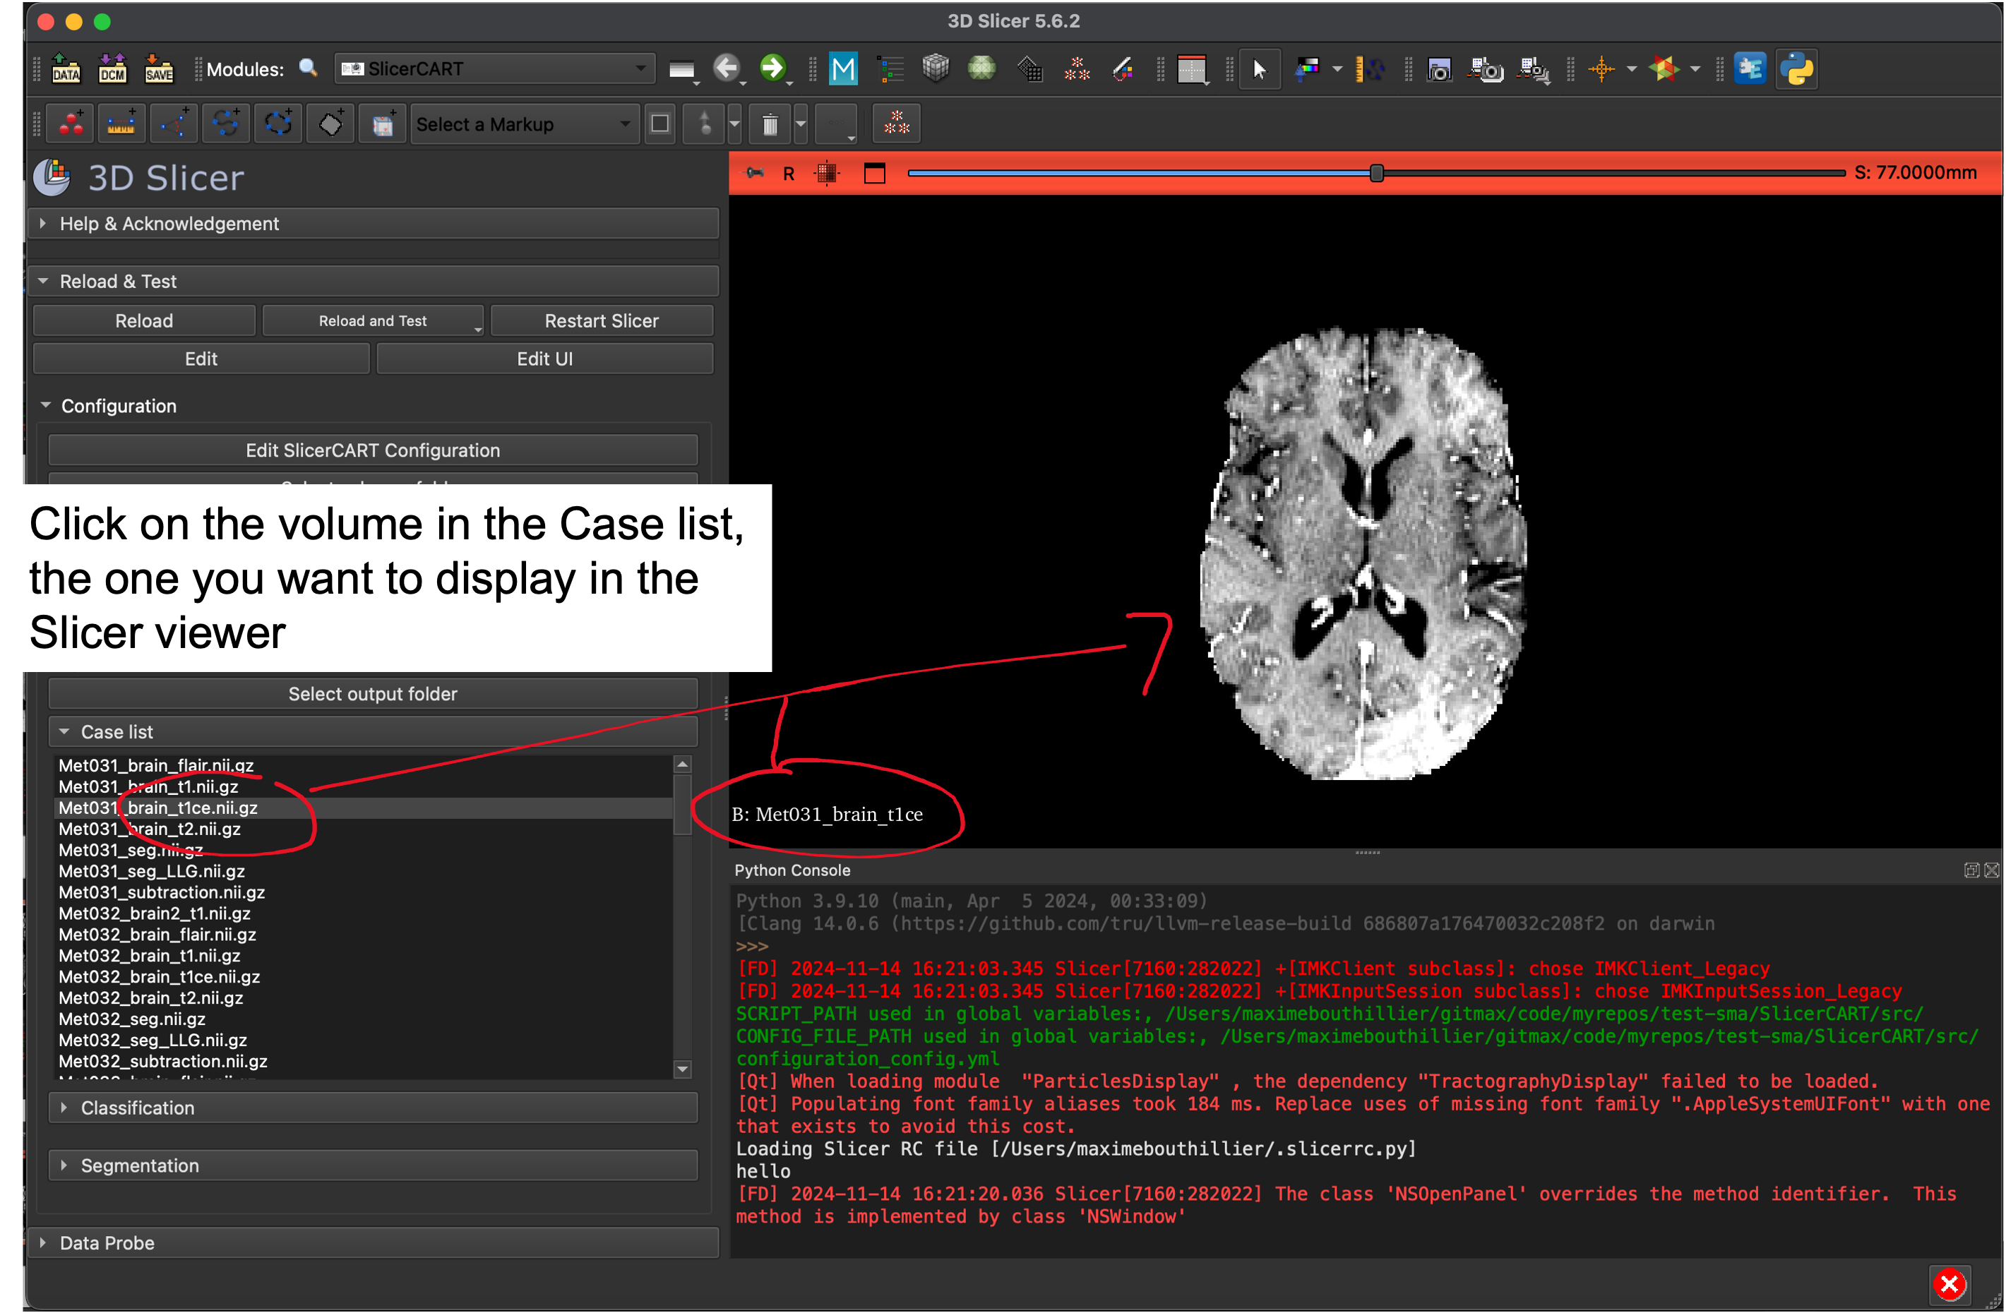Expand the Classification section

(374, 1108)
